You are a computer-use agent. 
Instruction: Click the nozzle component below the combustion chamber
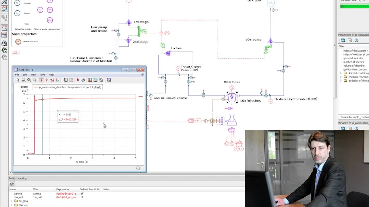tap(232, 120)
